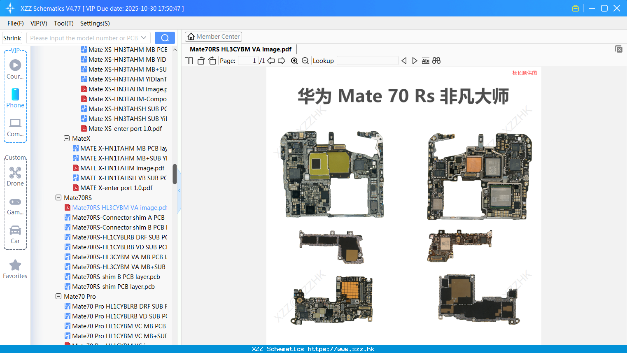
Task: Open MATE X-HN1TAHM MB PCB layer
Action: pos(120,149)
